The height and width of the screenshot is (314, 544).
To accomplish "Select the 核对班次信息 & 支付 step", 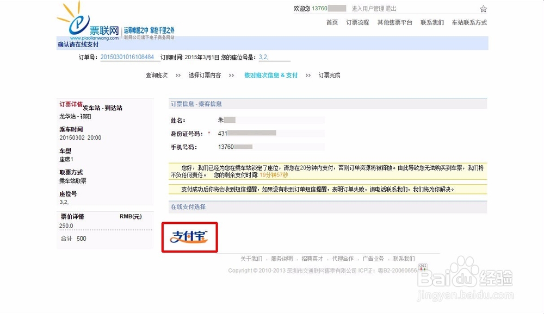I will pos(271,75).
